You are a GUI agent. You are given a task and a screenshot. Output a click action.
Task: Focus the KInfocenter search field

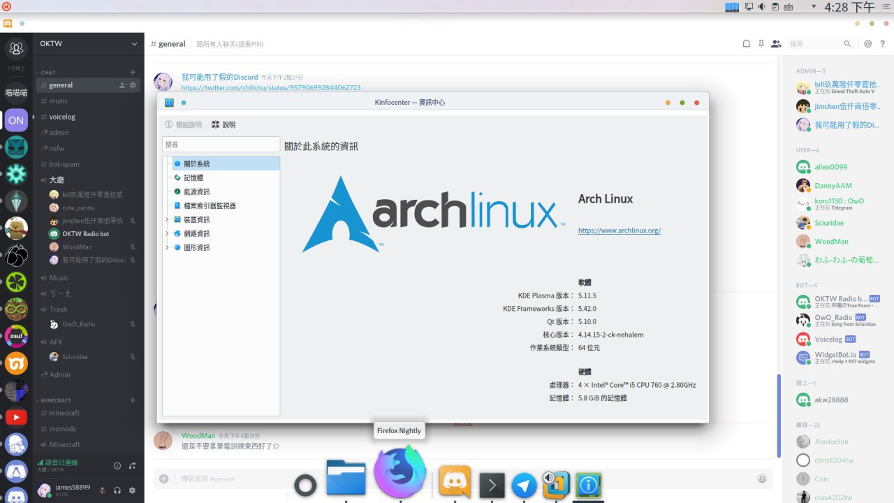click(221, 145)
